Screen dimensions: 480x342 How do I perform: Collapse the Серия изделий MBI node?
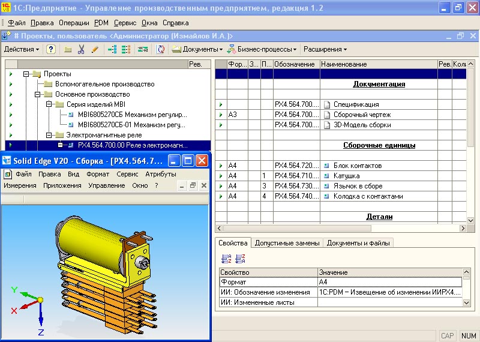pyautogui.click(x=49, y=104)
